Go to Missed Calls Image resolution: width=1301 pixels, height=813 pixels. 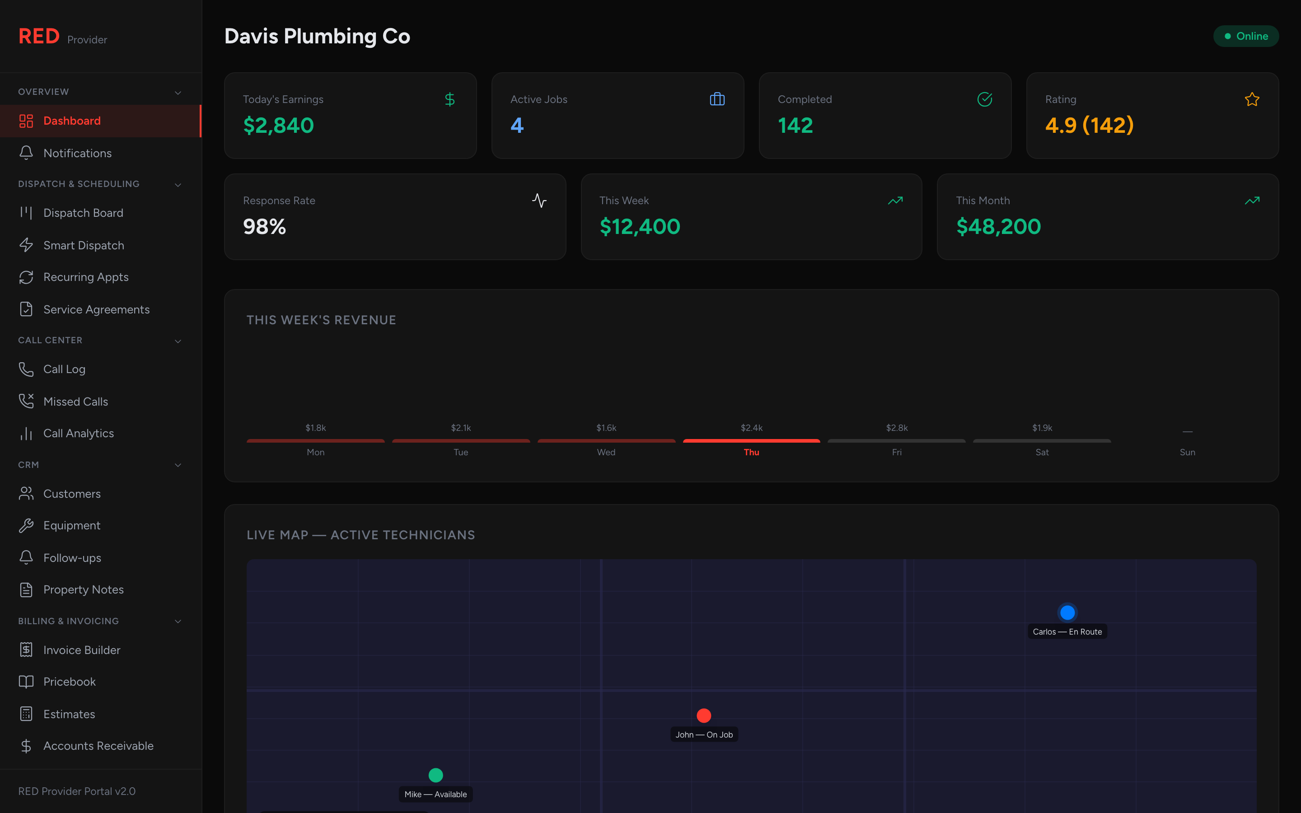(101, 401)
